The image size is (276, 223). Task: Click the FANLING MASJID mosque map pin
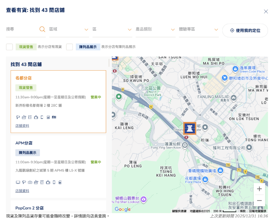(233, 97)
